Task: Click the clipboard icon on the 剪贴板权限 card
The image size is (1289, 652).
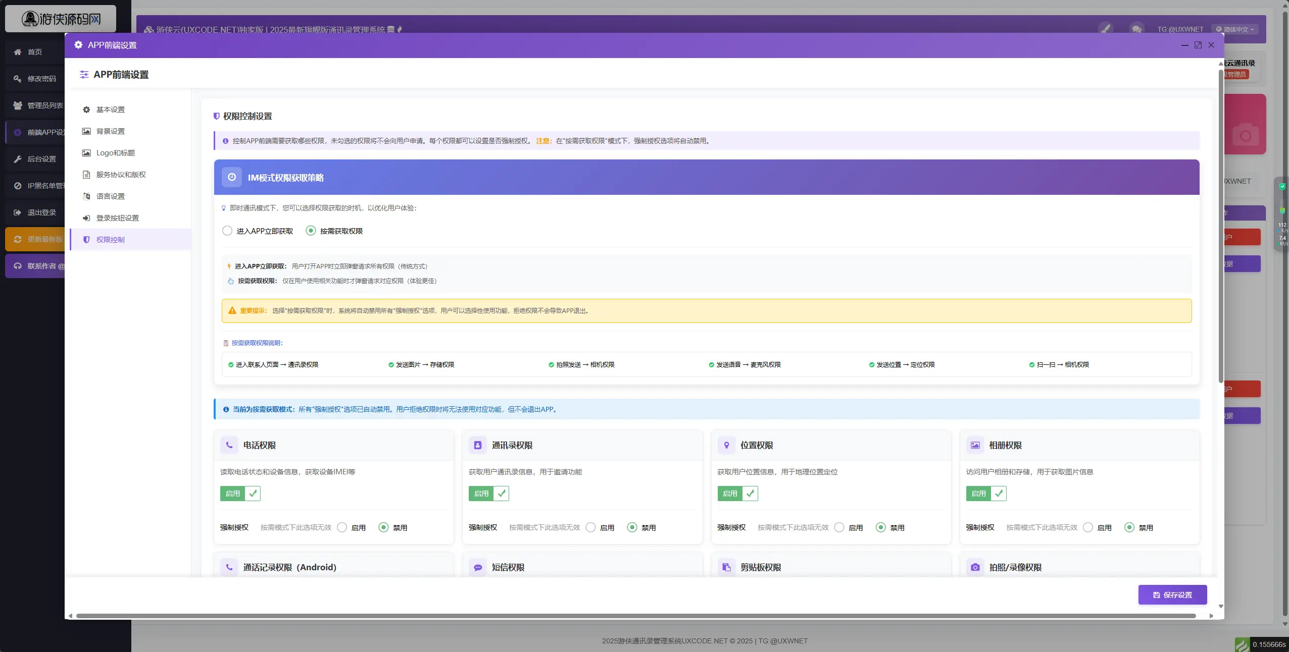Action: tap(726, 567)
